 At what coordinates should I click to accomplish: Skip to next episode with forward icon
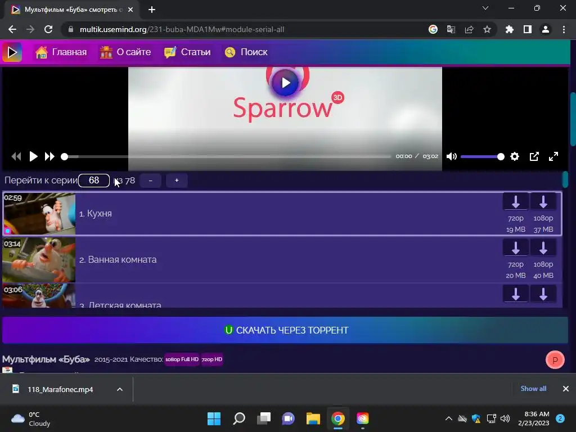(49, 156)
